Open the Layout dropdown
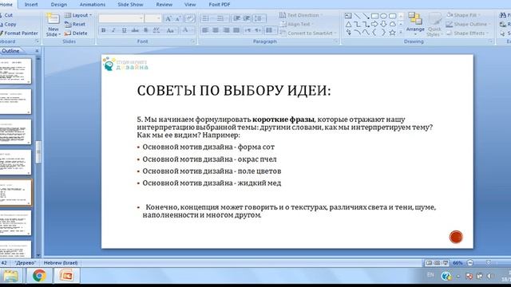This screenshot has width=511, height=287. click(x=78, y=15)
